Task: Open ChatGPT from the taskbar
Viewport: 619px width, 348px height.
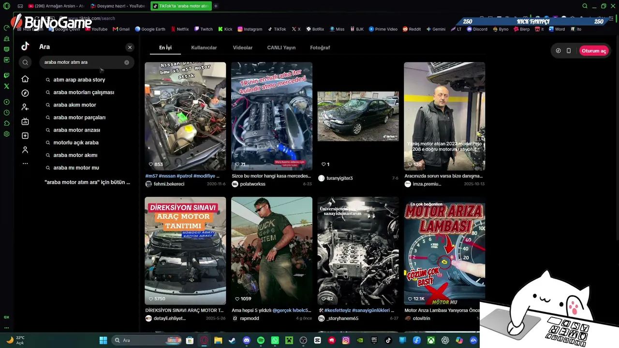Action: coord(445,340)
